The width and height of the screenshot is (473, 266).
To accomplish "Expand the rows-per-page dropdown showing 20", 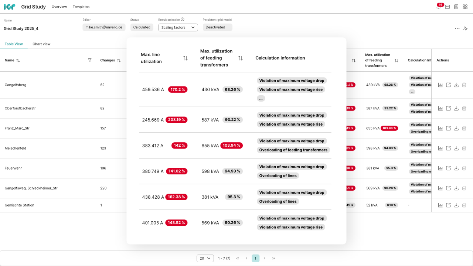I will pyautogui.click(x=205, y=258).
